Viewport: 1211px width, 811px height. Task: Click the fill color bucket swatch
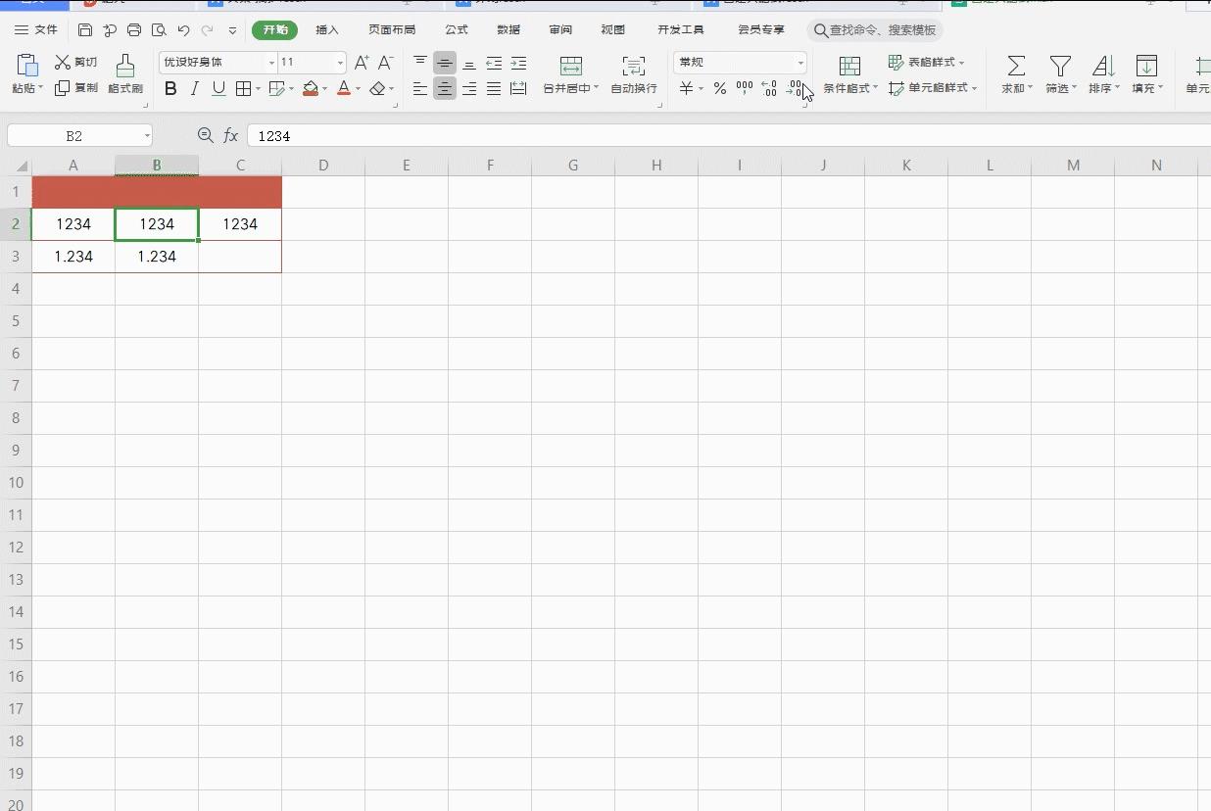(311, 89)
